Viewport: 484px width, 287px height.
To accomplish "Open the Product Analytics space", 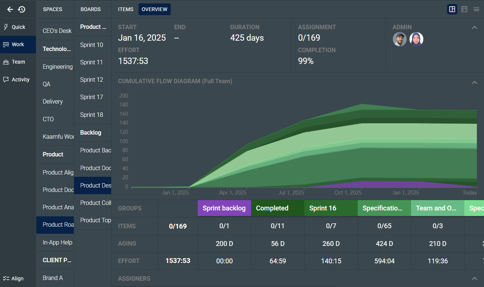I will [x=58, y=207].
